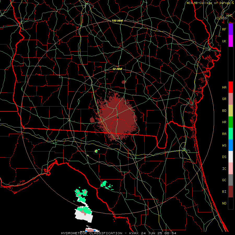Click the "HYDROMETEOR CLASSIFICATION" caption text
The height and width of the screenshot is (235, 235).
point(92,233)
